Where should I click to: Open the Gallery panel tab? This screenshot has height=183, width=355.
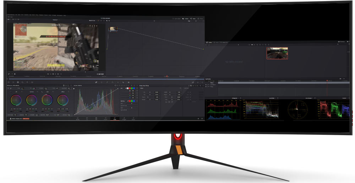209,42
